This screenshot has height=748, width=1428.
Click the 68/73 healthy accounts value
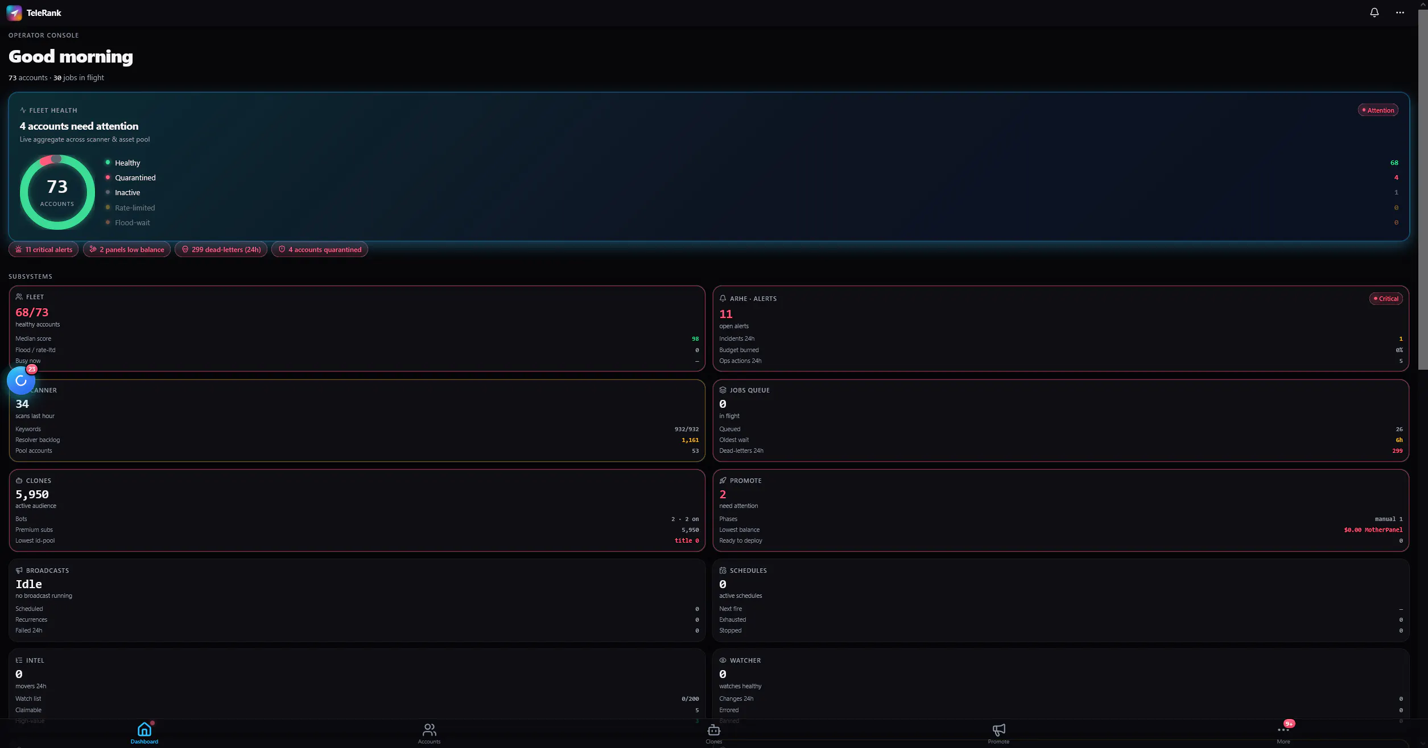[x=32, y=312]
